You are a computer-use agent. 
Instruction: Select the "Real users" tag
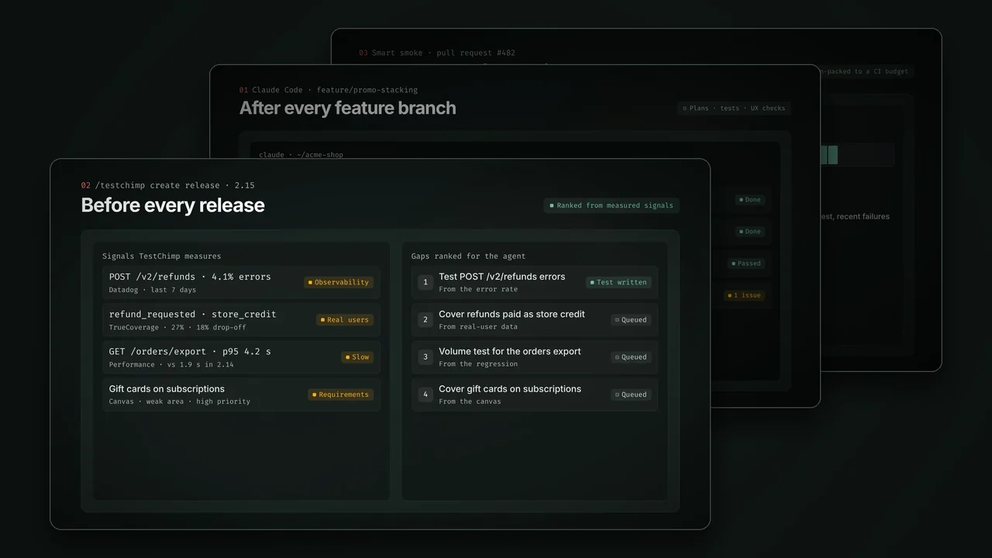345,319
